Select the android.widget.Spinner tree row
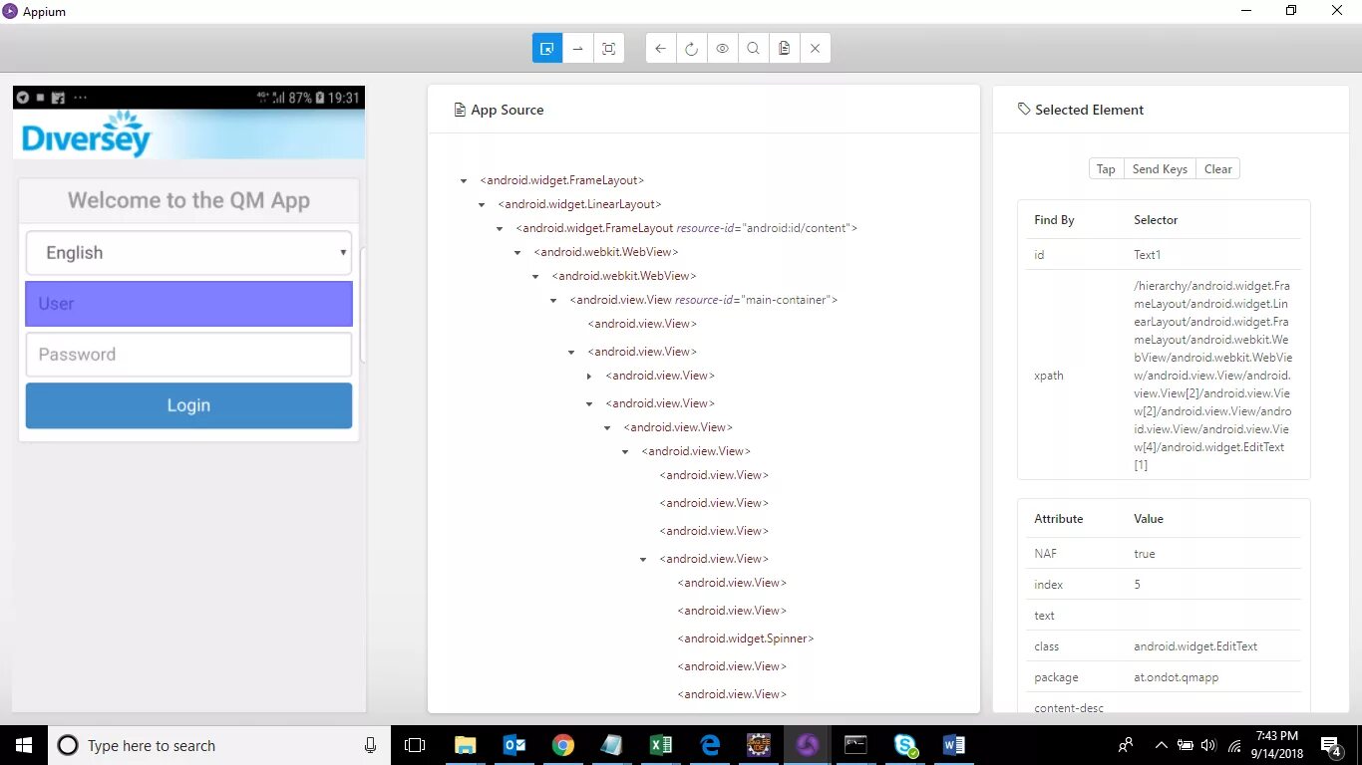Image resolution: width=1362 pixels, height=765 pixels. pos(746,638)
